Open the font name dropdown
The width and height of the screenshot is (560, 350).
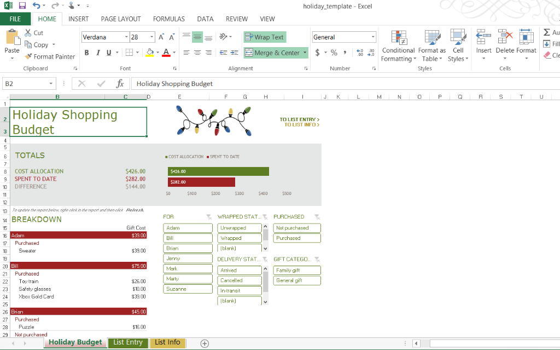126,37
